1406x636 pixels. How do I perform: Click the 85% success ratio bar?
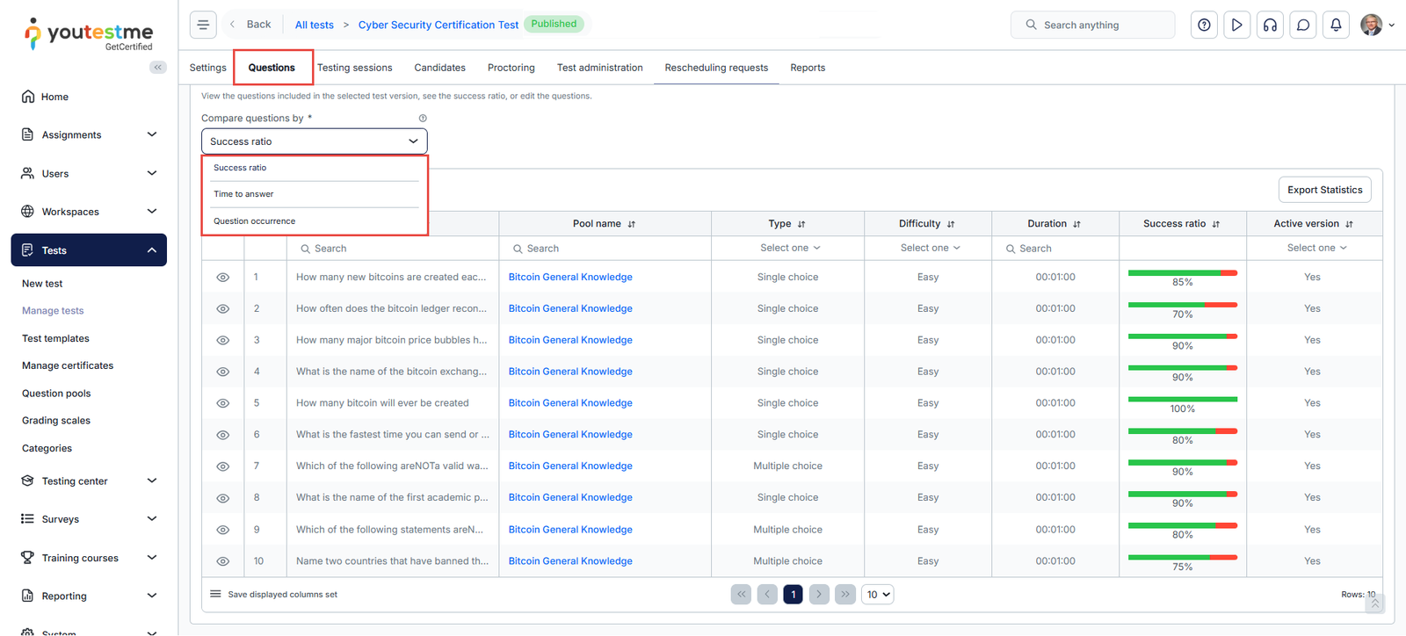[x=1182, y=273]
